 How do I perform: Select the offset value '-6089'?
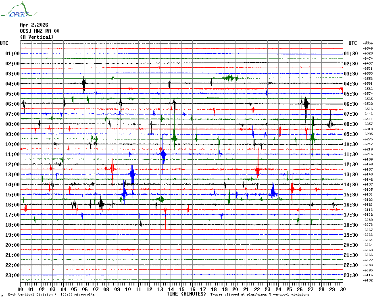pyautogui.click(x=368, y=220)
